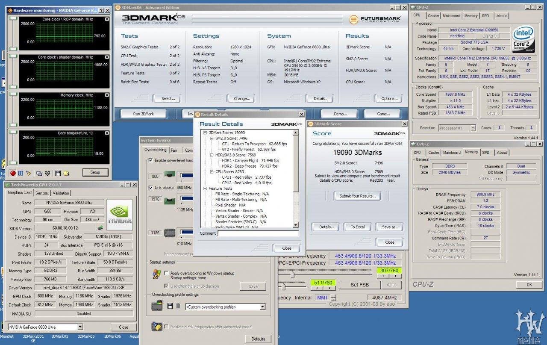Screen dimensions: 547x345
Task: Close the Memory clock graph
Action: click(x=107, y=95)
